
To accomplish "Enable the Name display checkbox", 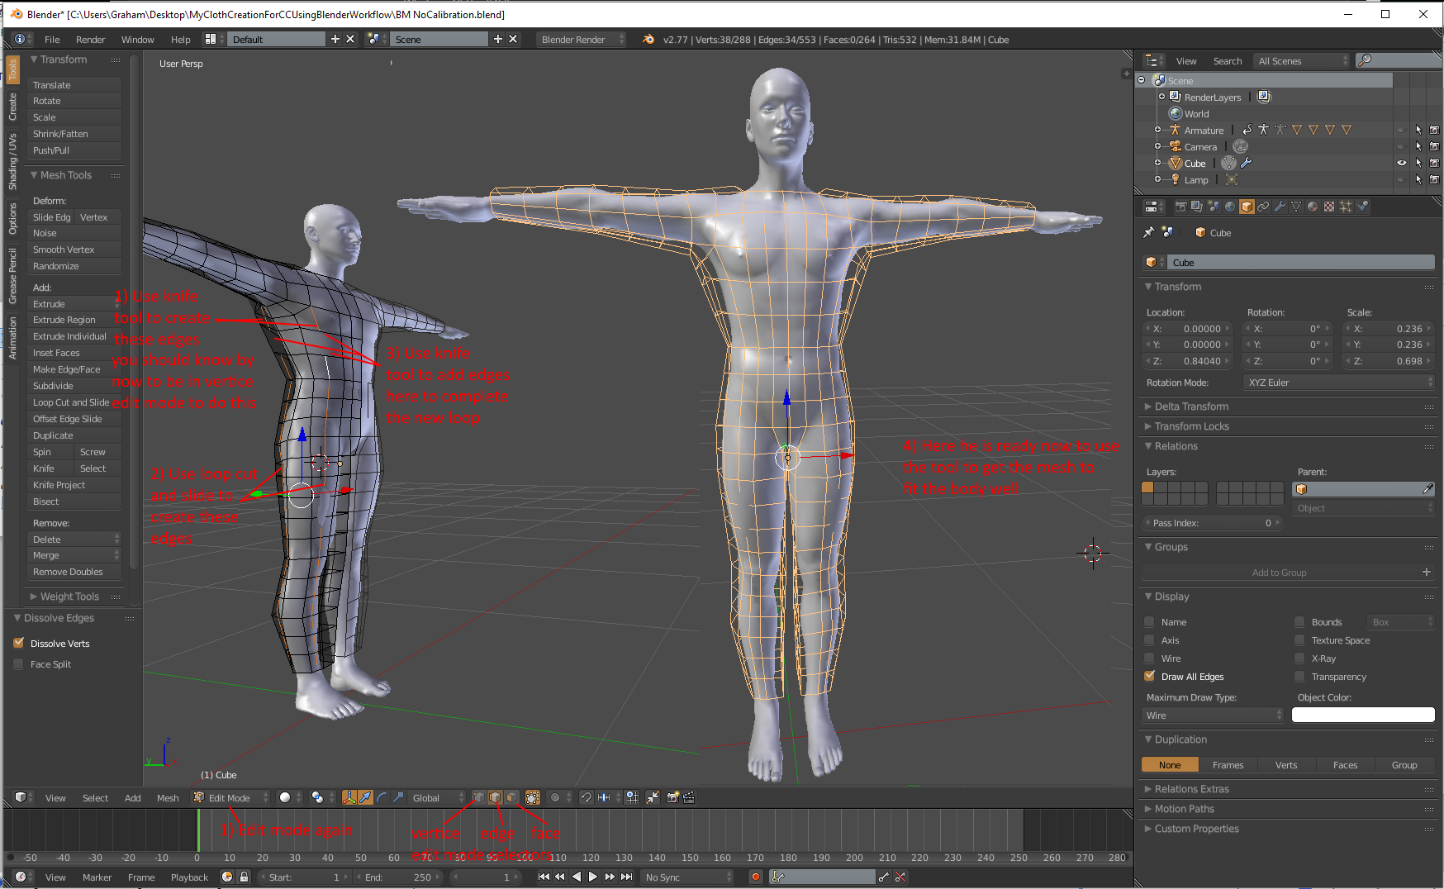I will click(1149, 621).
